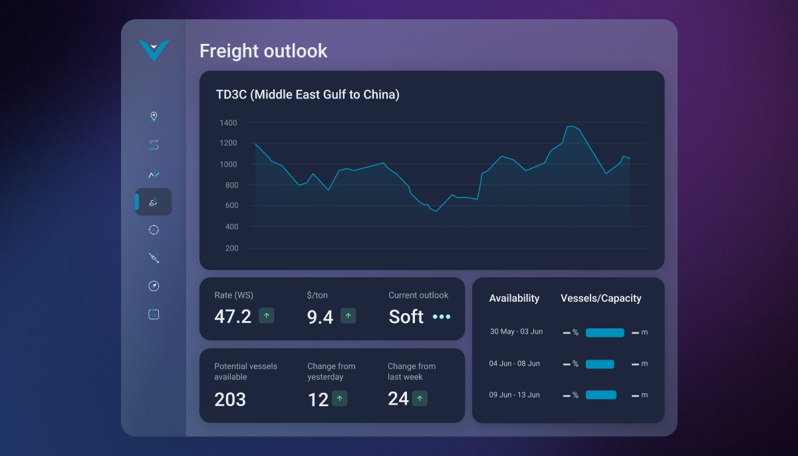The width and height of the screenshot is (798, 456).
Task: Open the dollar route planning icon
Action: coord(154,145)
